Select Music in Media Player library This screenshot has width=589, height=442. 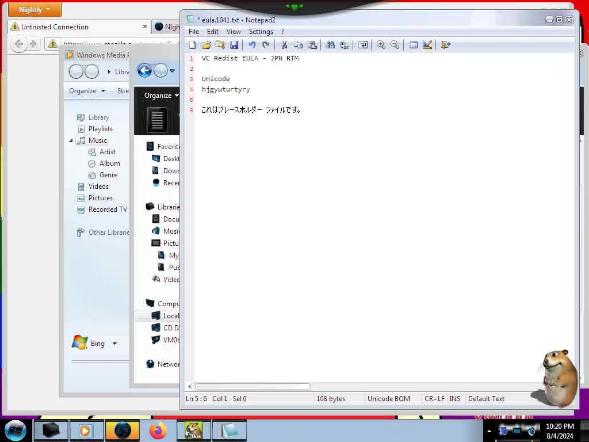(98, 140)
